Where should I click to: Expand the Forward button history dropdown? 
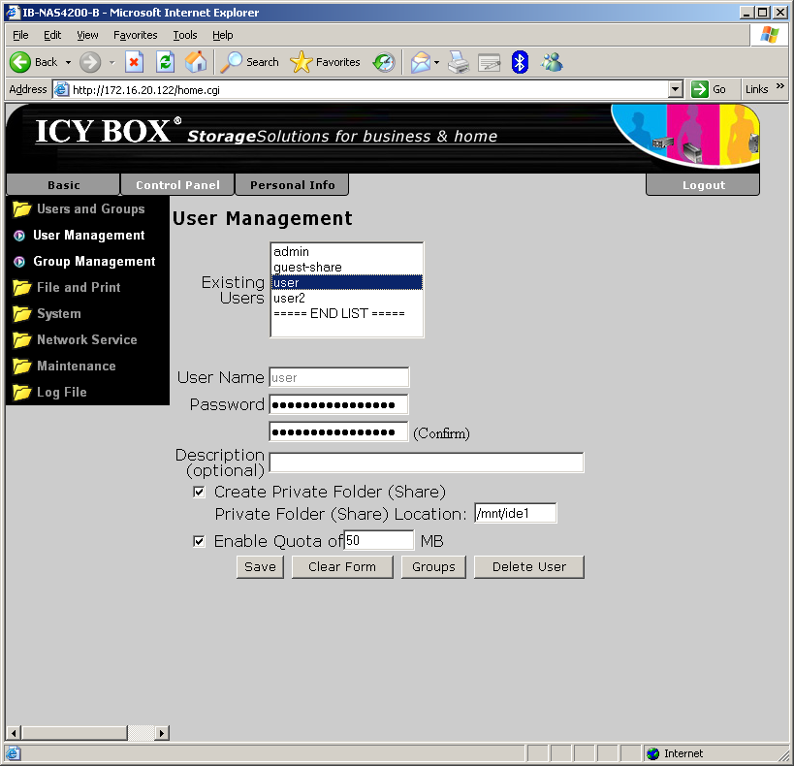click(x=111, y=63)
